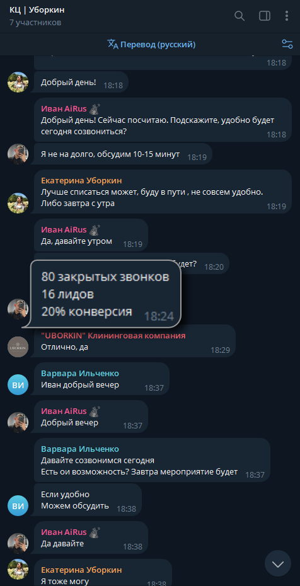The height and width of the screenshot is (586, 300).
Task: Click the Перевод (русский) translate bar
Action: 151,45
